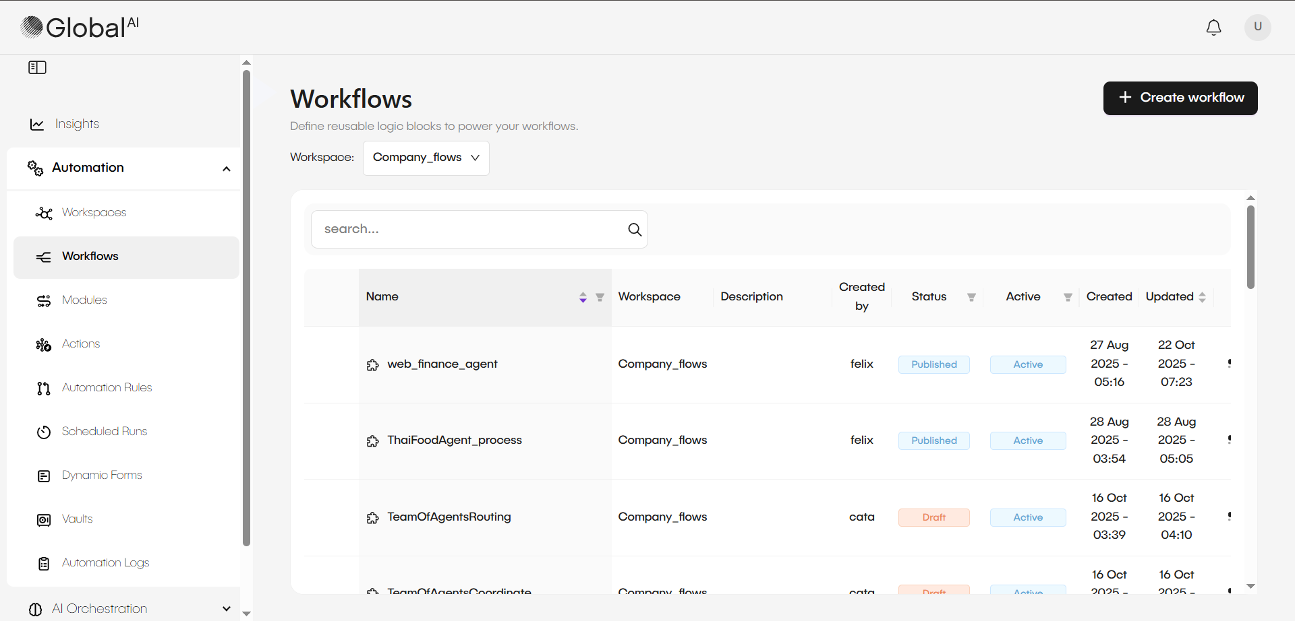
Task: Go to Automation Rules
Action: [107, 388]
